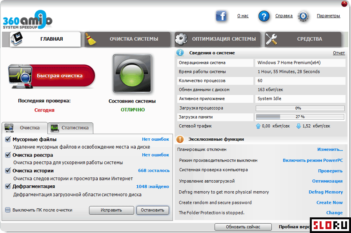Click the download arrow network traffic icon

[x=298, y=126]
